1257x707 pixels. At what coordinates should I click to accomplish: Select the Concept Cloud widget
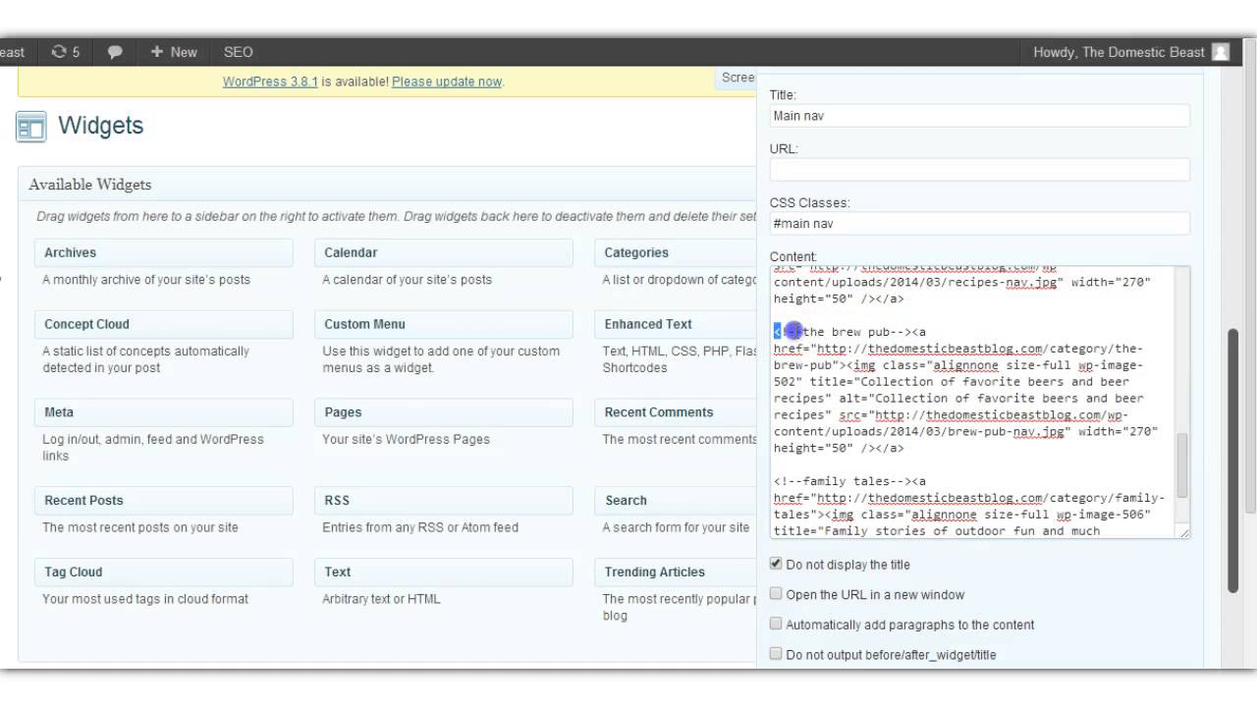[164, 324]
